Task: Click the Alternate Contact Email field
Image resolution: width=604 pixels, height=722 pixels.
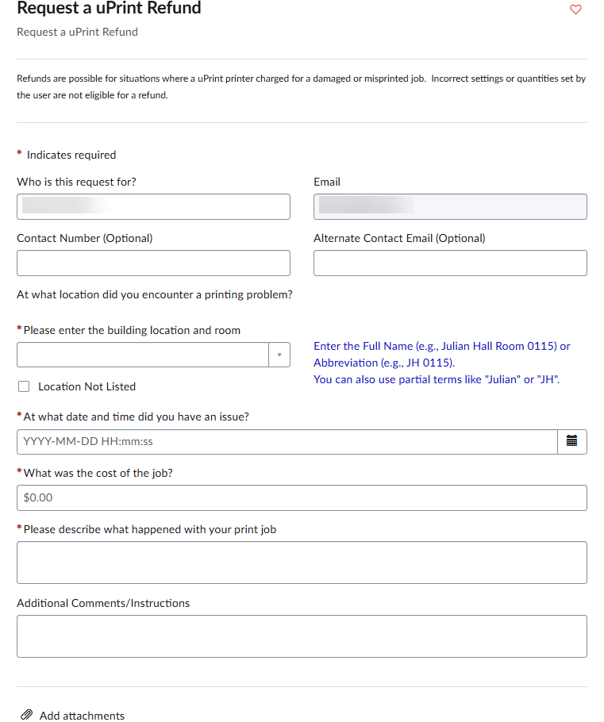Action: click(450, 263)
